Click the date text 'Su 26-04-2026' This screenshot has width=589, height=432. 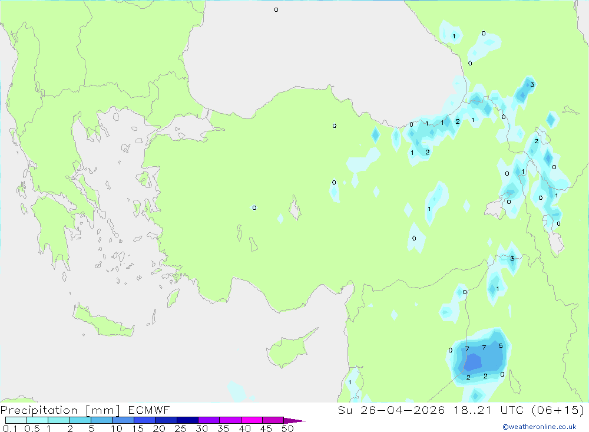[x=391, y=410]
